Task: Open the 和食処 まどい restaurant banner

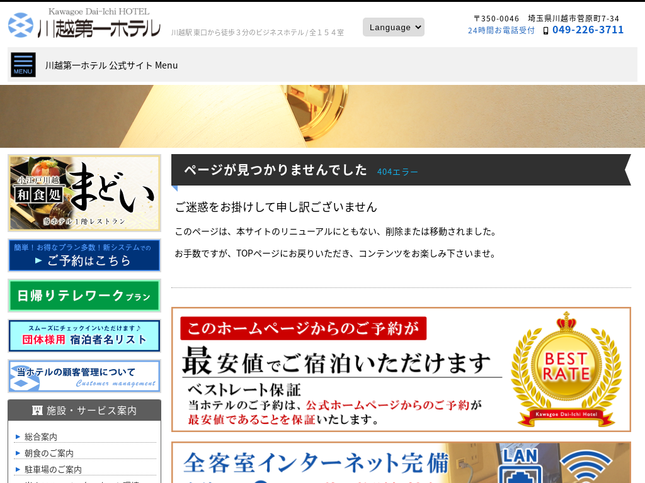Action: pos(84,193)
